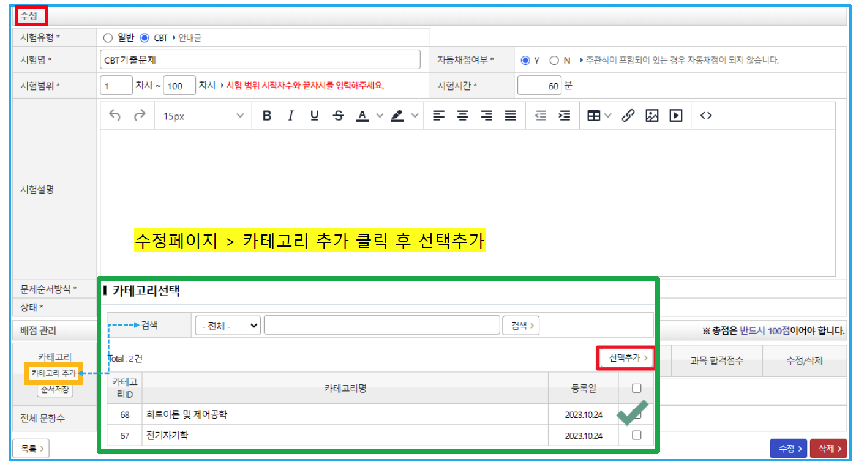Center align text in the editor
The height and width of the screenshot is (470, 856).
point(462,116)
